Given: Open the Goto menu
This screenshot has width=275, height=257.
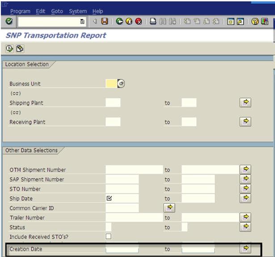Looking at the screenshot, I should [57, 11].
